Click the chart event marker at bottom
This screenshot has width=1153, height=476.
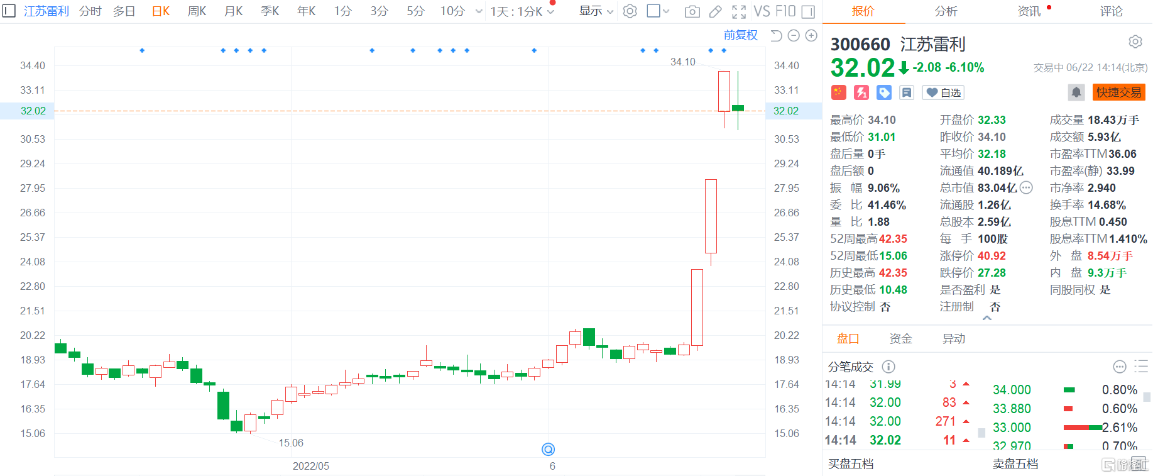[549, 449]
